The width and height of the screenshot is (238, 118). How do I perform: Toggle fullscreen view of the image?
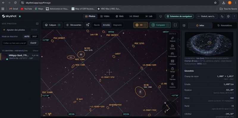175,25
